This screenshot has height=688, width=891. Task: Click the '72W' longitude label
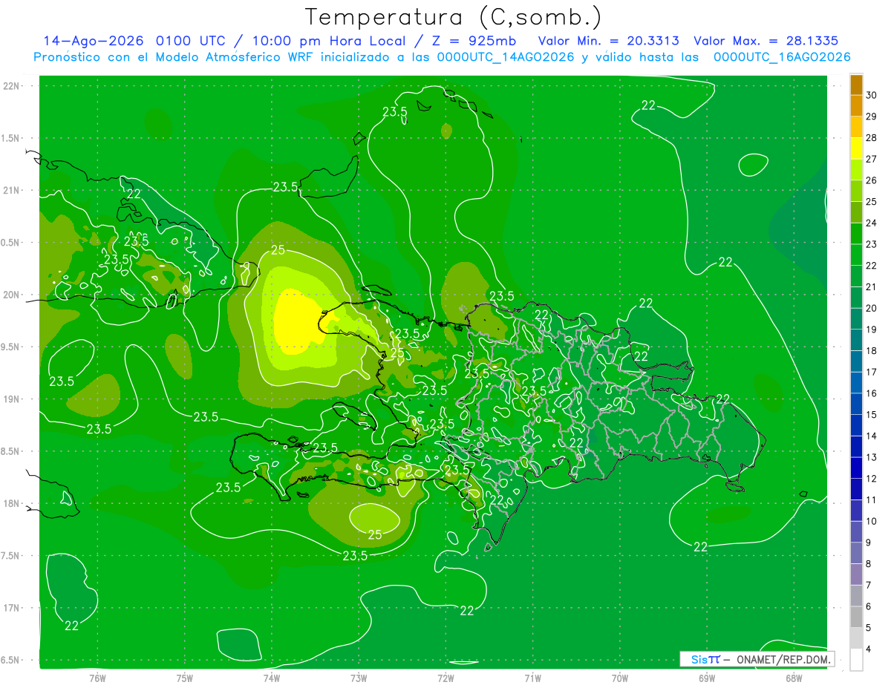click(446, 678)
